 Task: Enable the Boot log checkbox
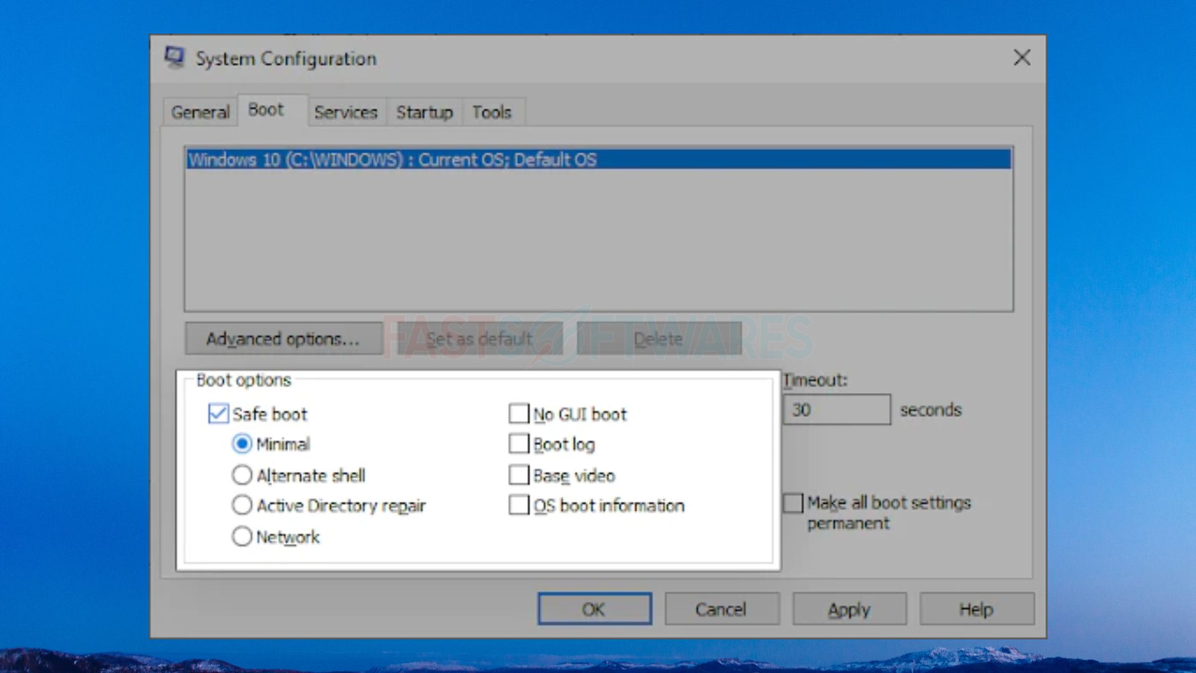click(x=519, y=444)
